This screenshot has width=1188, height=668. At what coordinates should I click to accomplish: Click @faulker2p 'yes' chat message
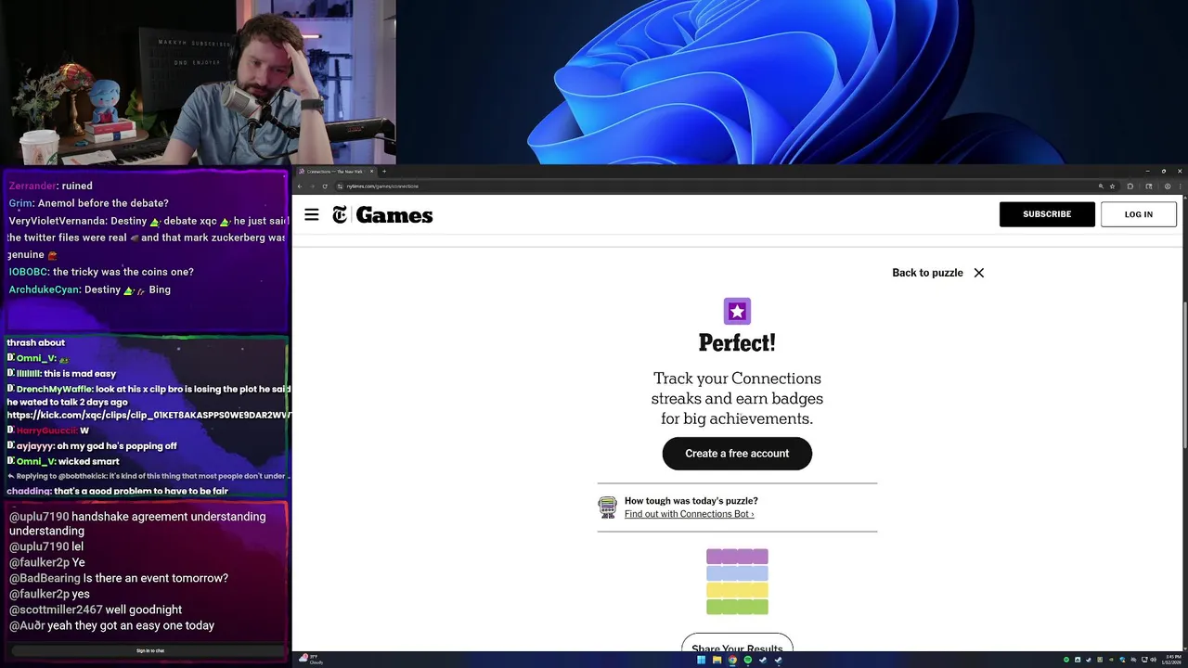coord(49,594)
